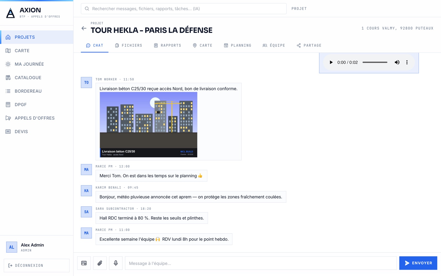Click the magnifier icon in search bar
This screenshot has height=276, width=441.
pyautogui.click(x=87, y=9)
